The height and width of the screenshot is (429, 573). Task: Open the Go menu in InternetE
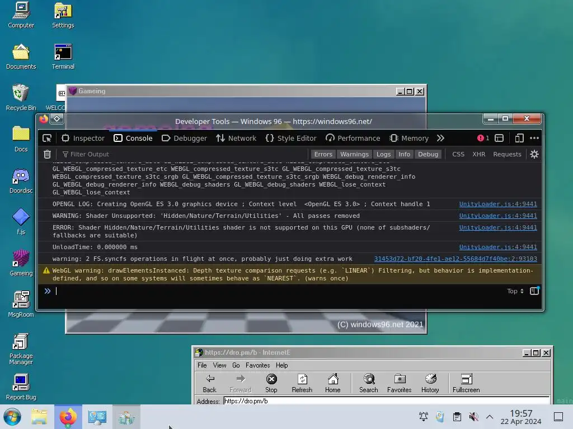pyautogui.click(x=236, y=365)
